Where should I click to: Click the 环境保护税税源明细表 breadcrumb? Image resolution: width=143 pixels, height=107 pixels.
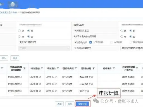click(30, 13)
